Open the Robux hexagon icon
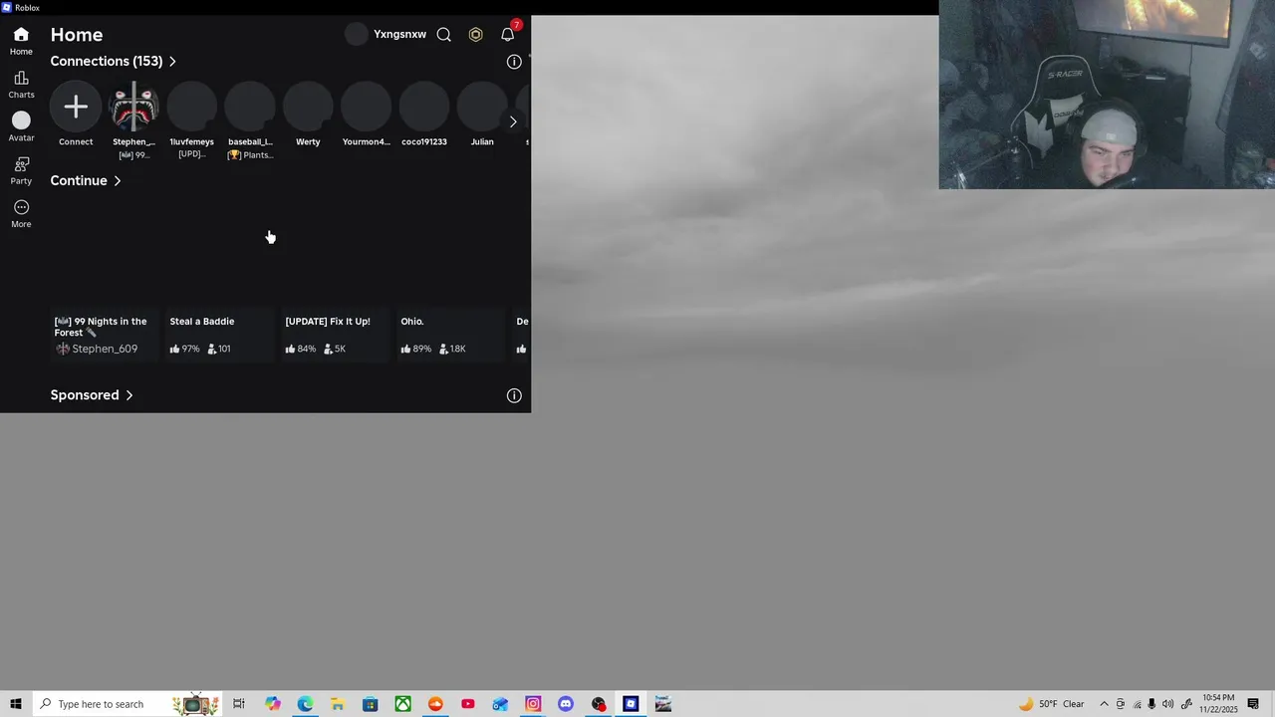The image size is (1275, 717). (x=476, y=35)
